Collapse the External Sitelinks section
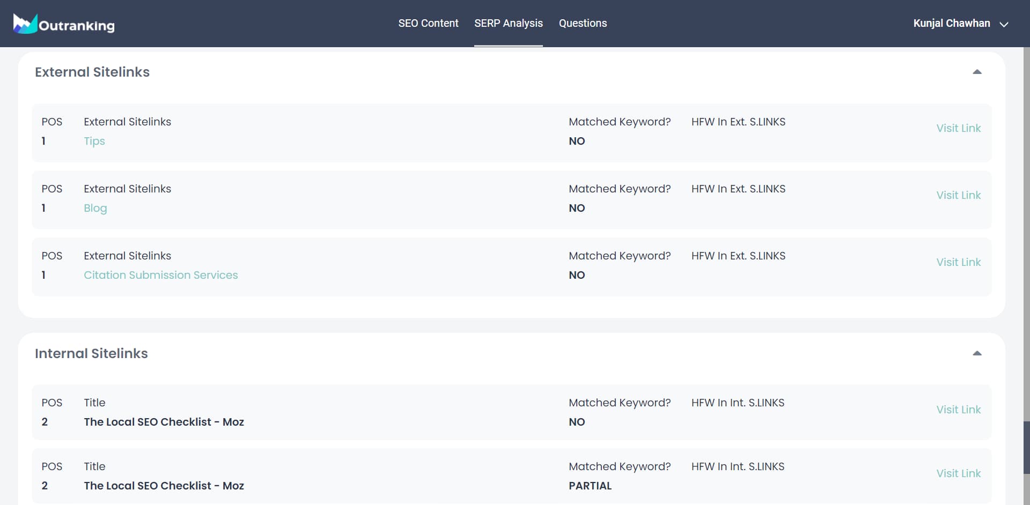 [977, 72]
